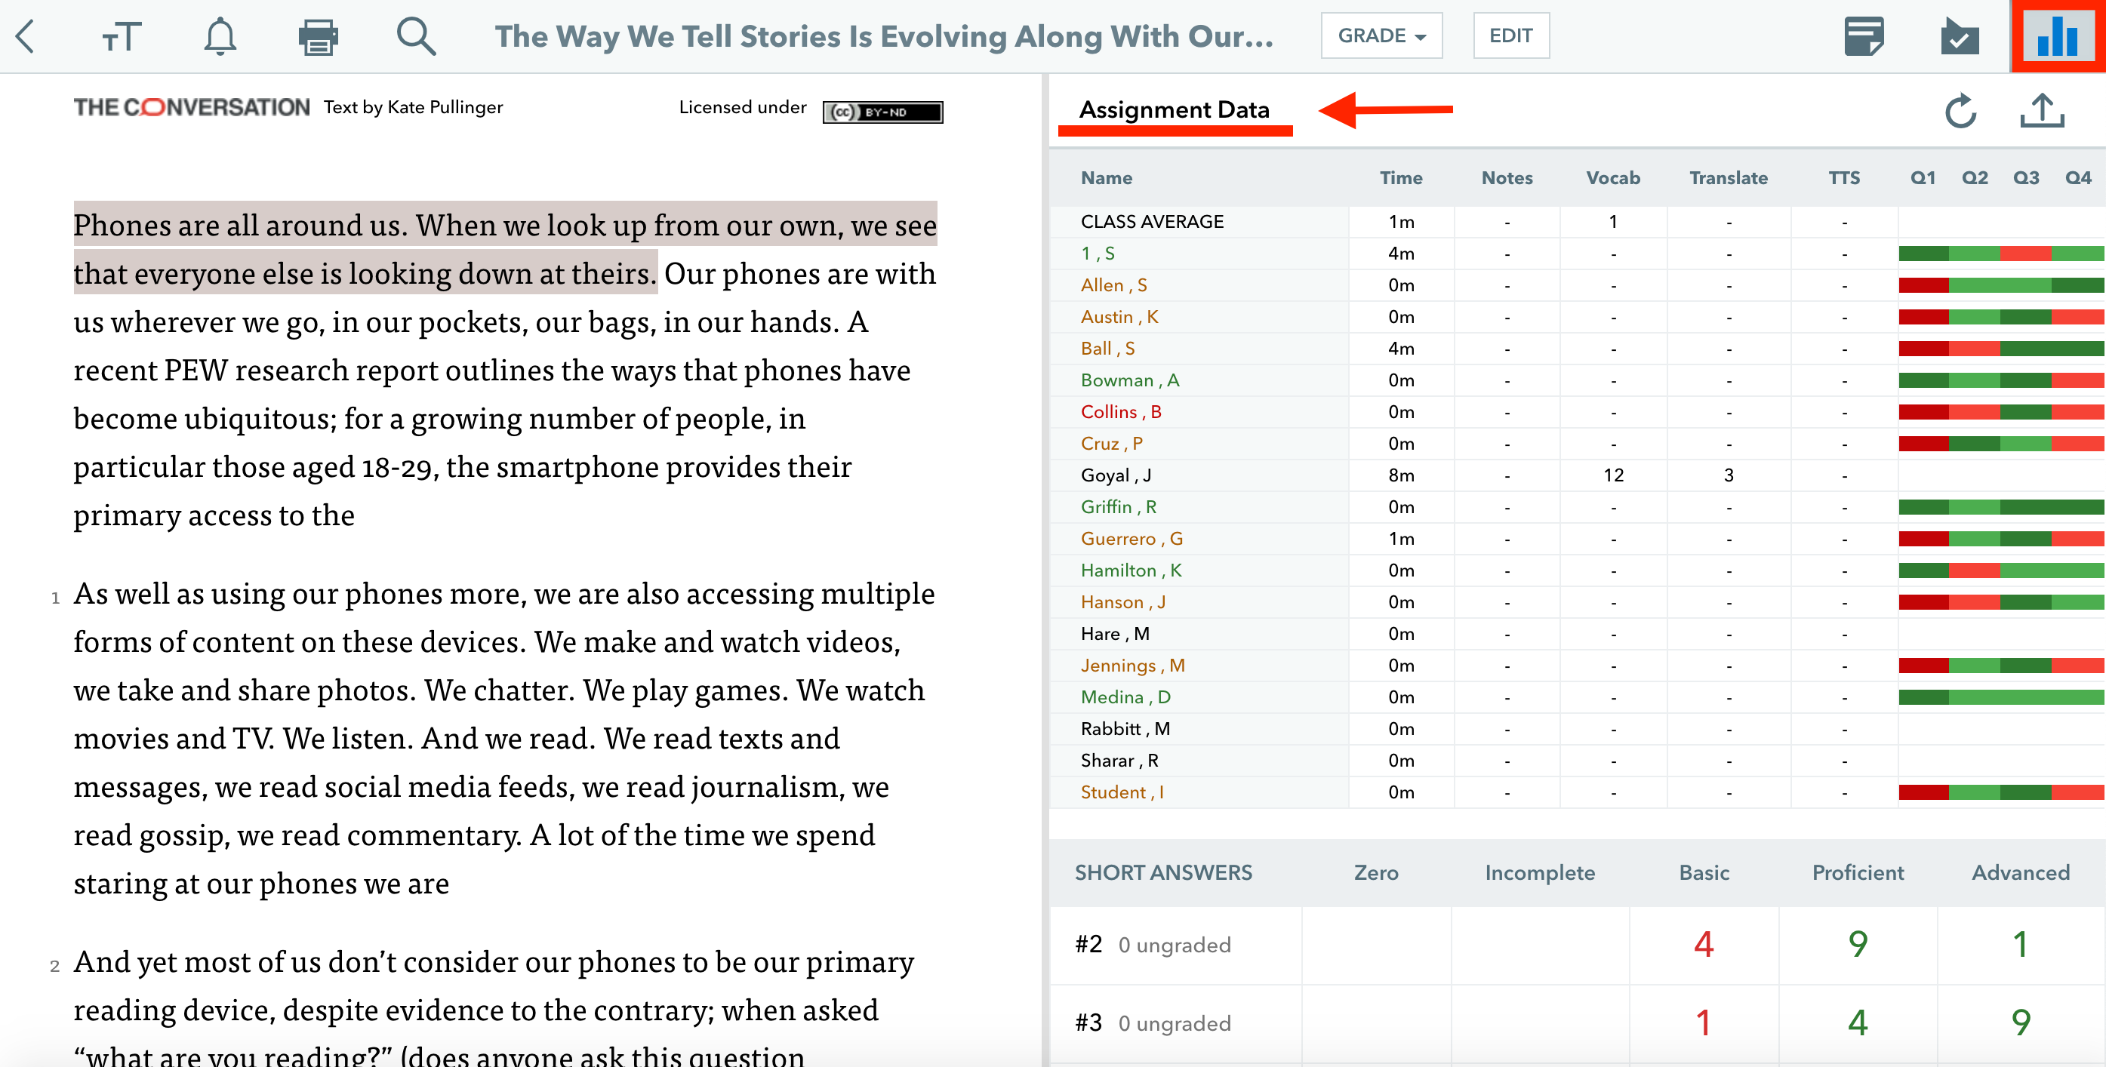Image resolution: width=2106 pixels, height=1067 pixels.
Task: Open student Guerrero, G
Action: pos(1132,540)
